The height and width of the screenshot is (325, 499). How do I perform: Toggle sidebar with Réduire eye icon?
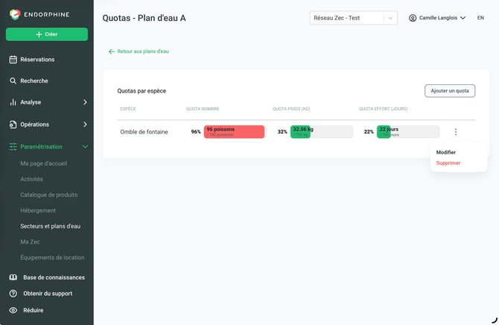tap(13, 310)
